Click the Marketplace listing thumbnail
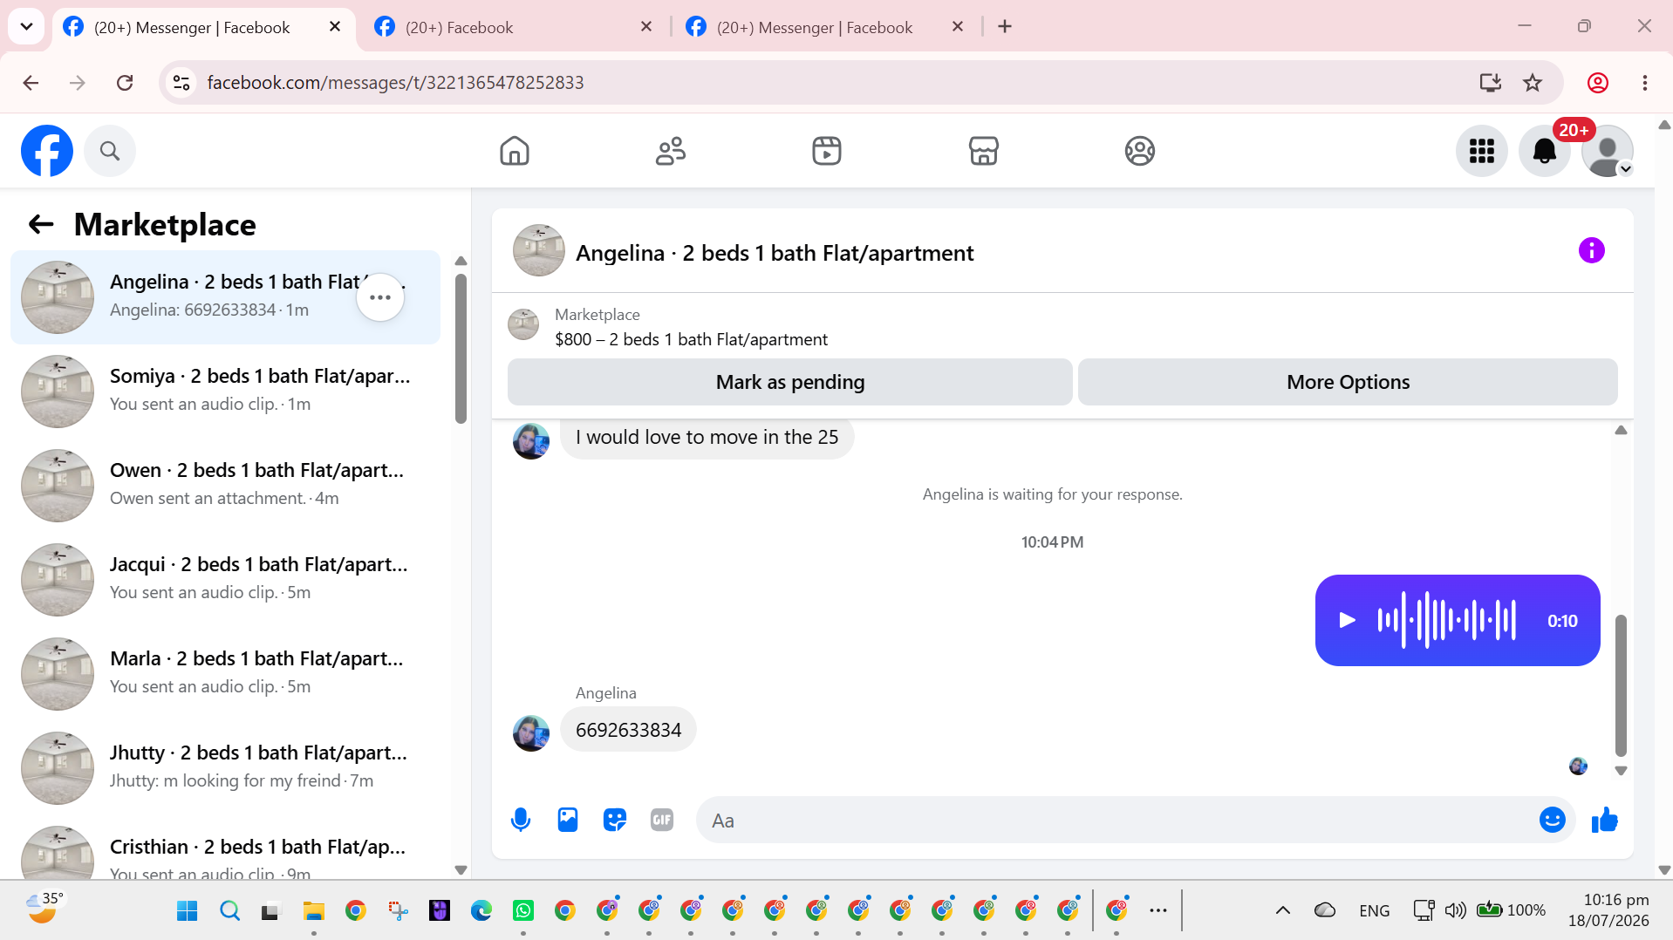This screenshot has height=940, width=1673. pos(523,324)
